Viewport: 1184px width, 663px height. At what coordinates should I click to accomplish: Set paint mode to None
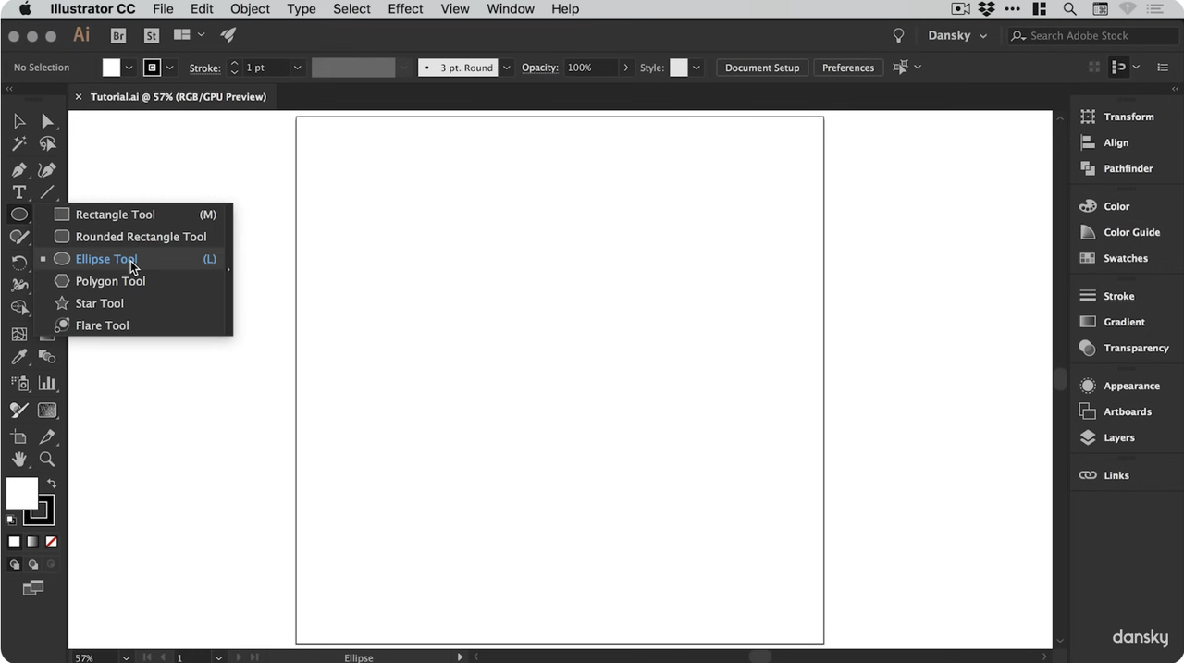(51, 542)
